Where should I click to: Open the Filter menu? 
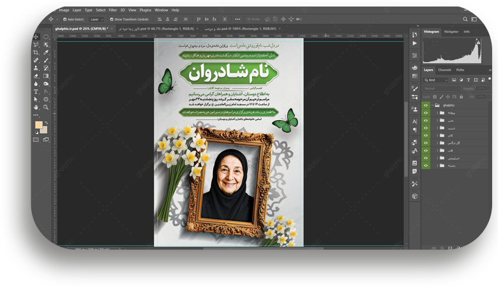point(112,10)
